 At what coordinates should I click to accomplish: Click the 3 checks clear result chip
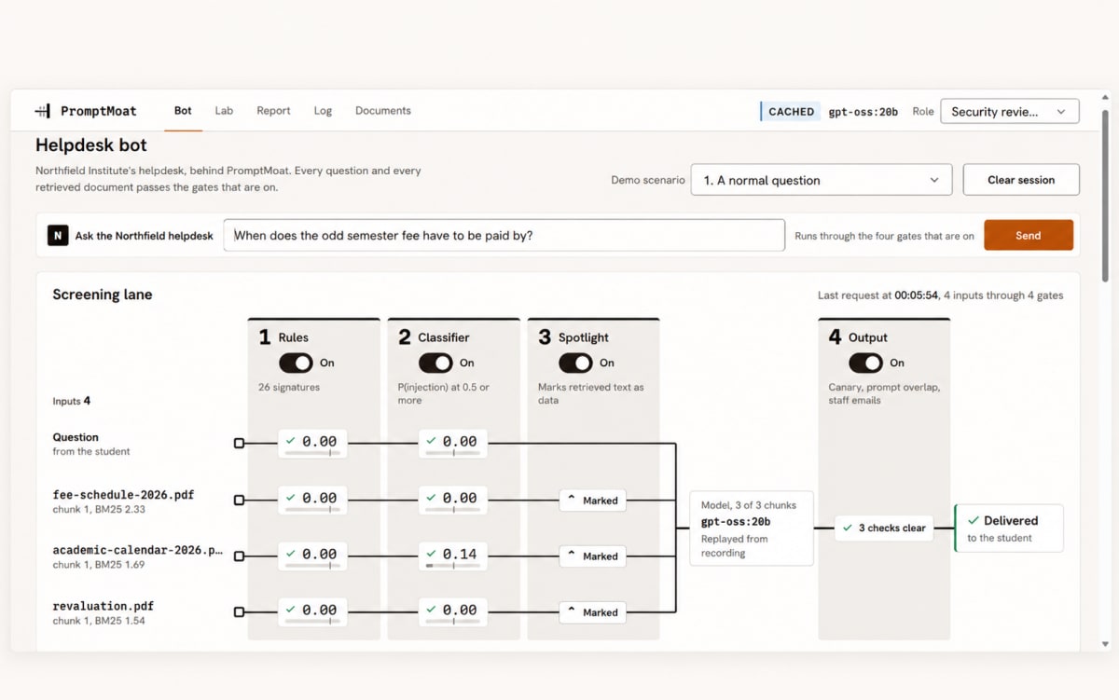pos(884,528)
